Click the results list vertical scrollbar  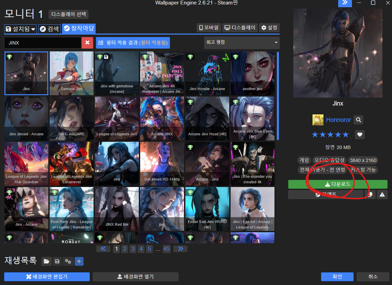tap(278, 96)
